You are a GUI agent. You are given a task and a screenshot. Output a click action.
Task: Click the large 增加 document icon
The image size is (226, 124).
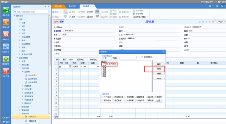pyautogui.click(x=65, y=12)
